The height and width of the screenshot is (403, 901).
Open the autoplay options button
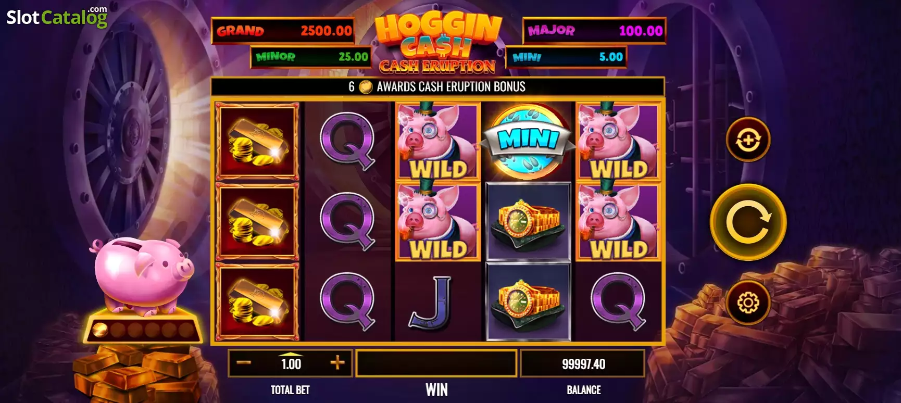[748, 140]
